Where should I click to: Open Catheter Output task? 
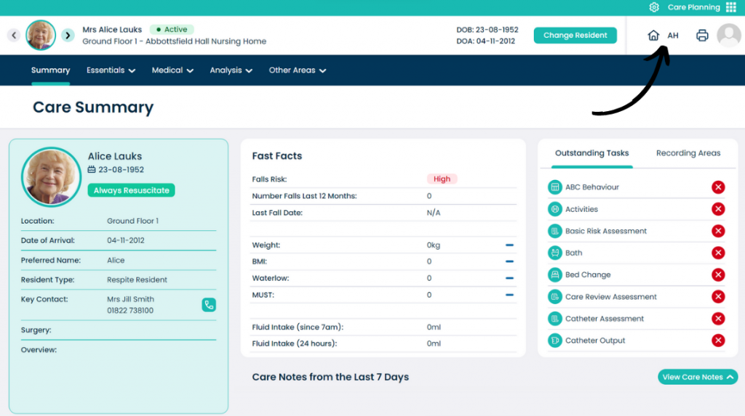[595, 340]
